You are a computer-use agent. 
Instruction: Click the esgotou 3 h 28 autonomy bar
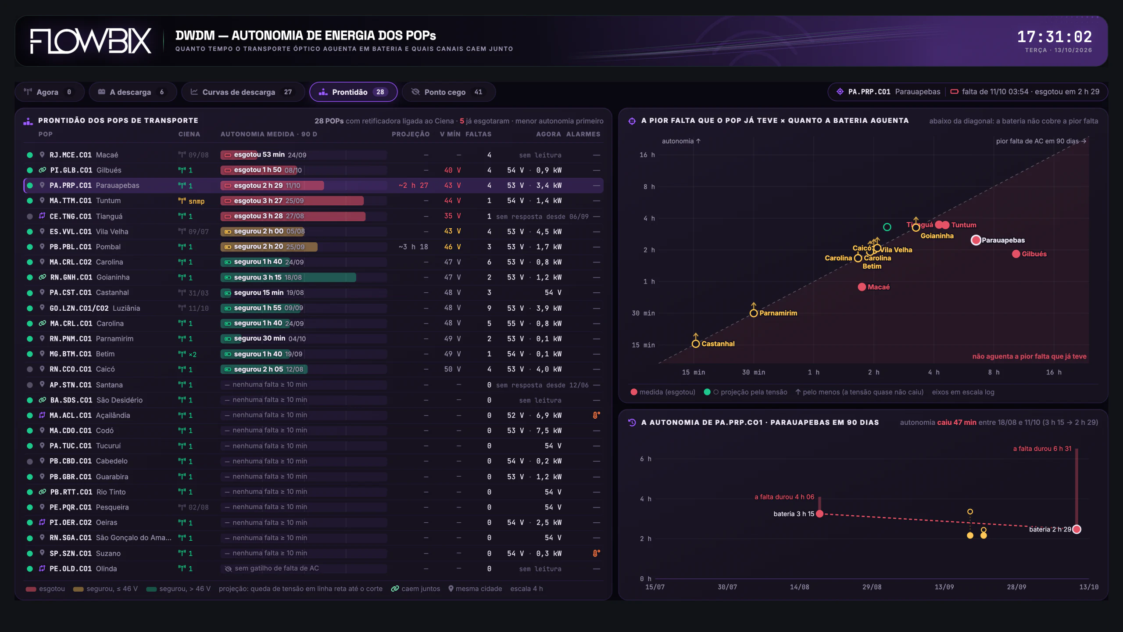point(293,216)
